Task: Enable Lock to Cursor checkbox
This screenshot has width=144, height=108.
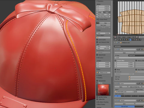Action: [97, 40]
